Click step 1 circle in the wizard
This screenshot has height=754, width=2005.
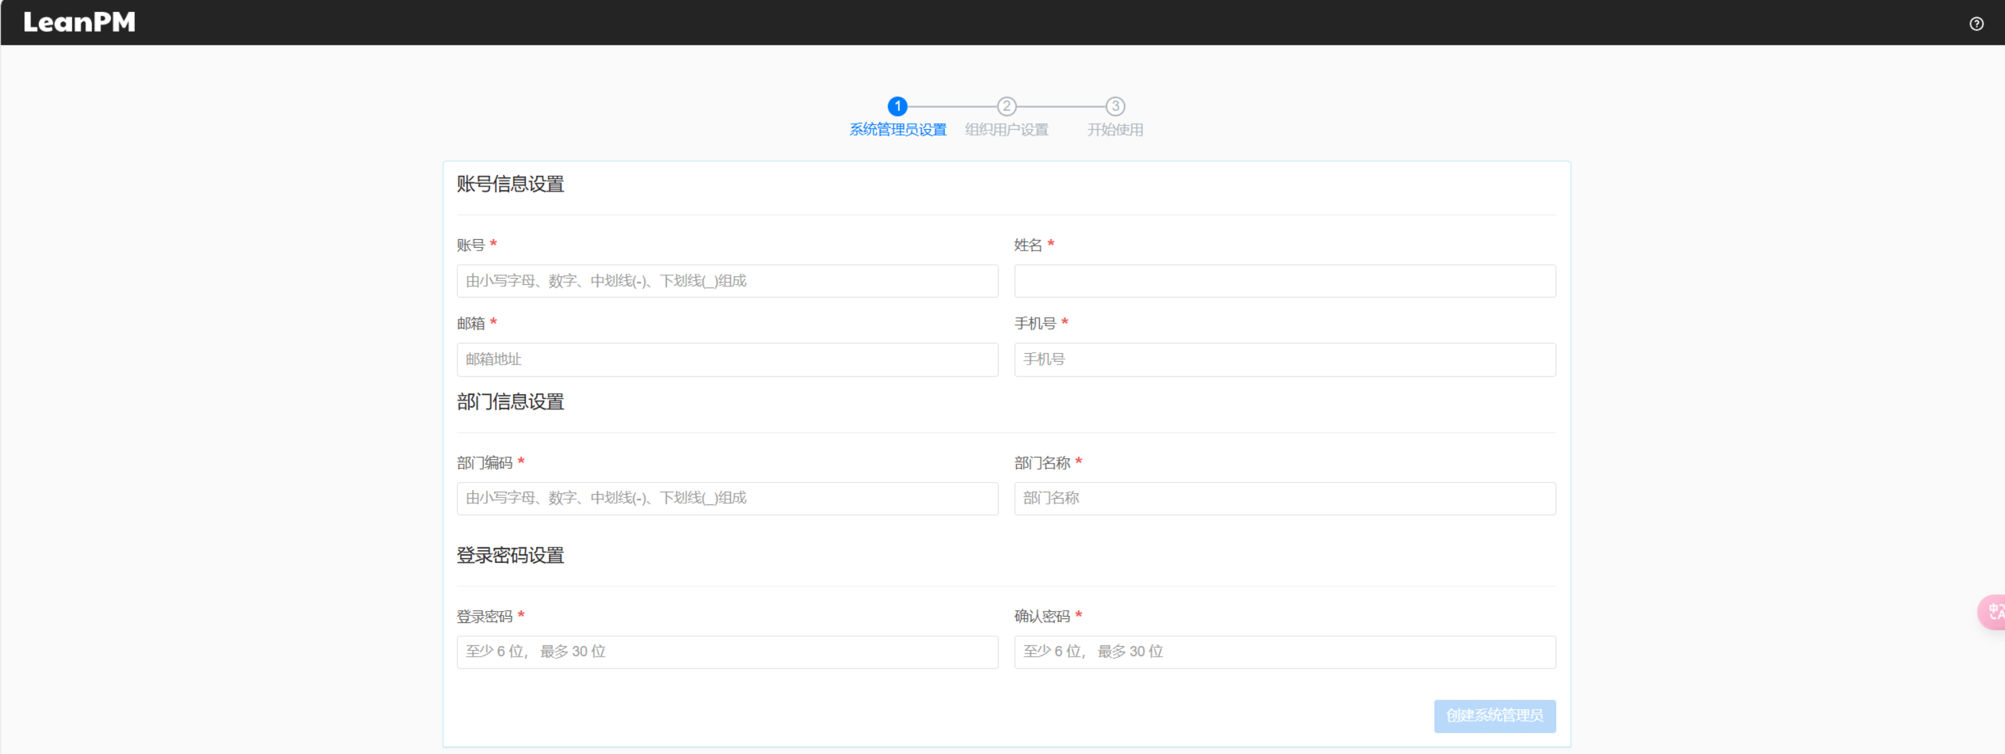[897, 106]
